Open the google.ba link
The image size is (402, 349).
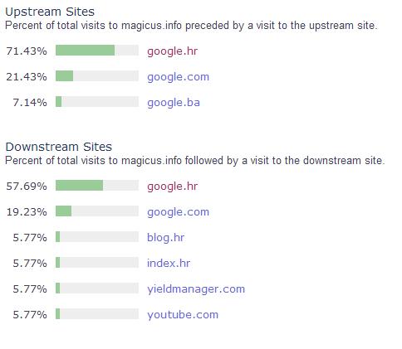click(174, 103)
